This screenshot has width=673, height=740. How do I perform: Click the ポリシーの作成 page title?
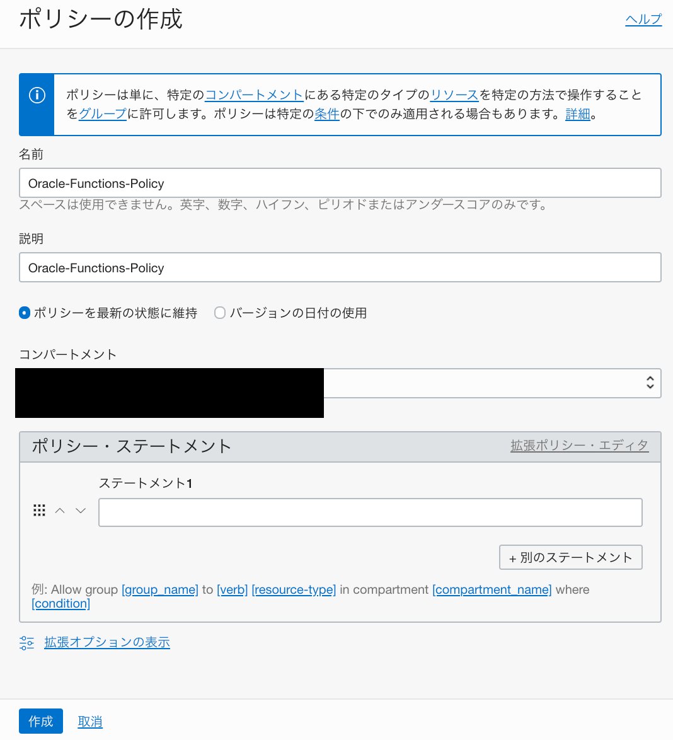pyautogui.click(x=101, y=20)
